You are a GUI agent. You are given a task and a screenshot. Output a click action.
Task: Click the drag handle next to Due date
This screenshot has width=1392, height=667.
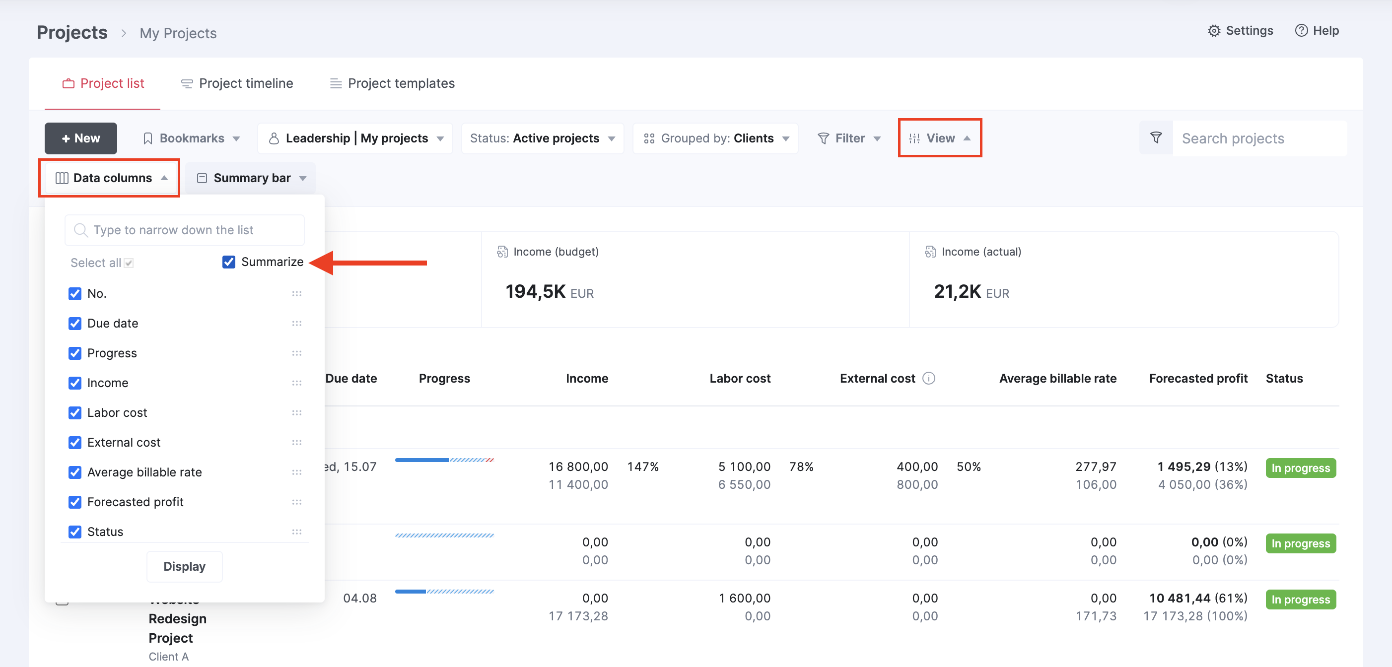297,324
